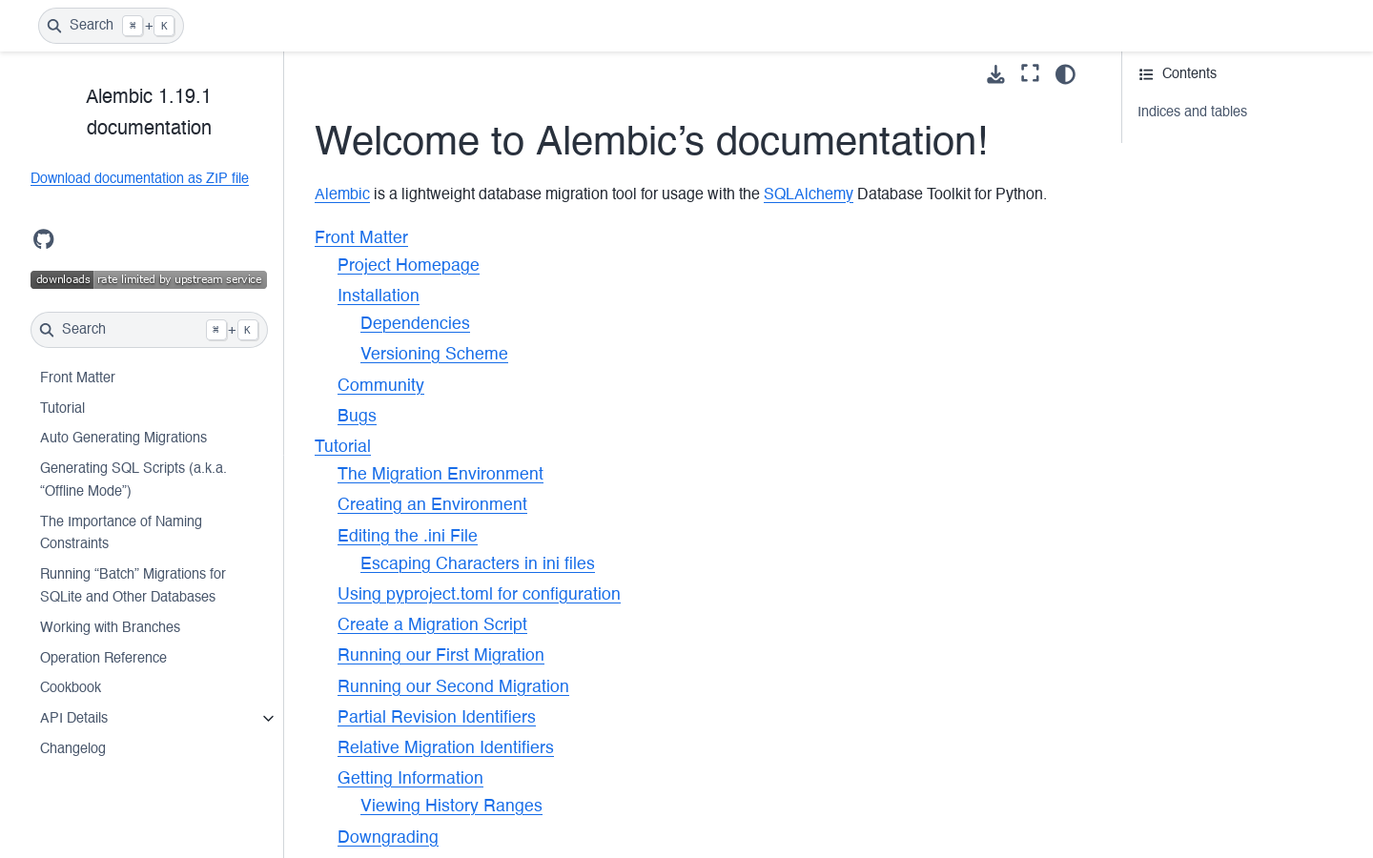Open Front Matter content link
Viewport: 1373px width, 858px height.
click(x=361, y=237)
